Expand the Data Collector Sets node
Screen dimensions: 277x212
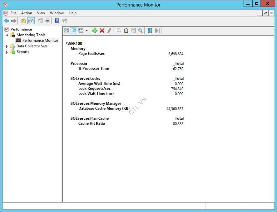[7, 46]
